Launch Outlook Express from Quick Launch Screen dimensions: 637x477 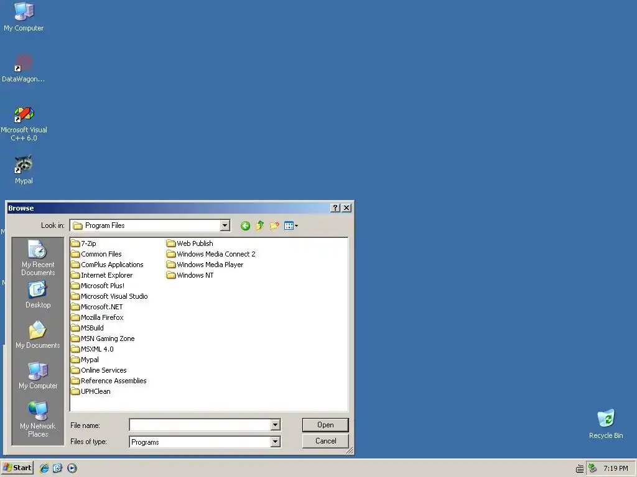click(x=58, y=468)
